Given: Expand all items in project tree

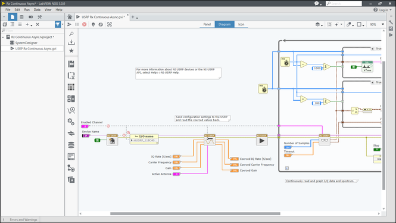Looking at the screenshot, I should tap(20, 24).
